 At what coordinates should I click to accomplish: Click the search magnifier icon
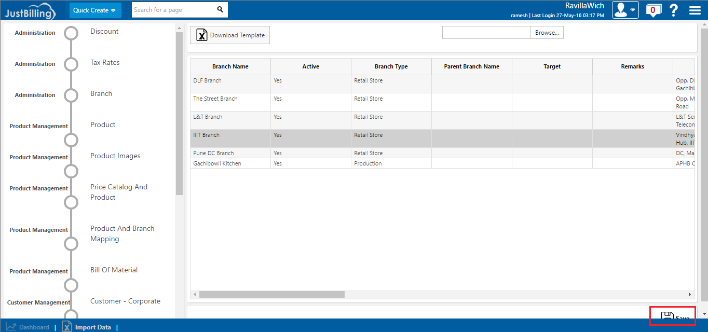[x=220, y=9]
